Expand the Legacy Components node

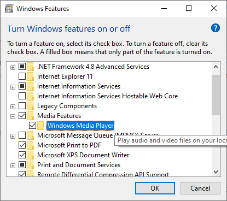click(13, 107)
